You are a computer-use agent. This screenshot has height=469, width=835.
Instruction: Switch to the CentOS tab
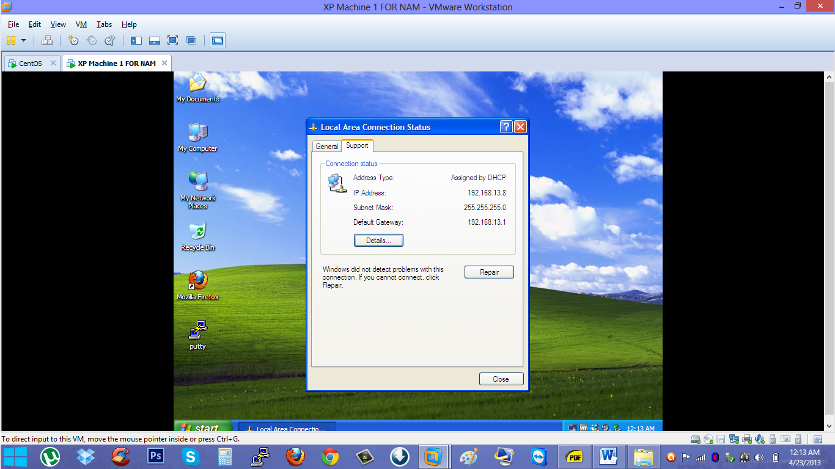tap(31, 64)
